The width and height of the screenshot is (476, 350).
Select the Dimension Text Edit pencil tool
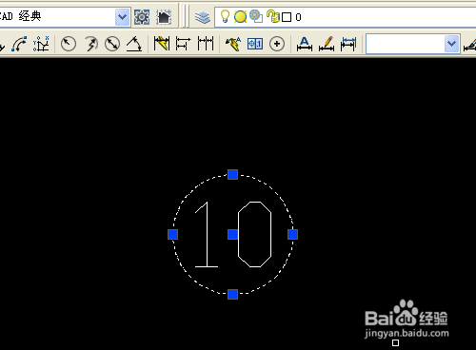tap(327, 44)
